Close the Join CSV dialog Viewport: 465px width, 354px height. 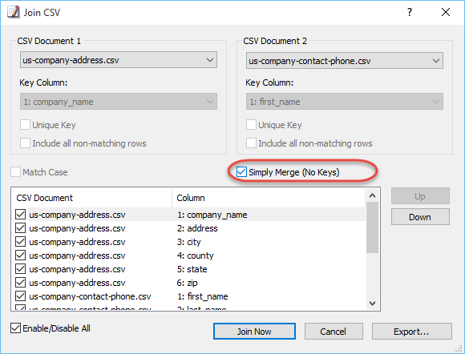coord(446,12)
